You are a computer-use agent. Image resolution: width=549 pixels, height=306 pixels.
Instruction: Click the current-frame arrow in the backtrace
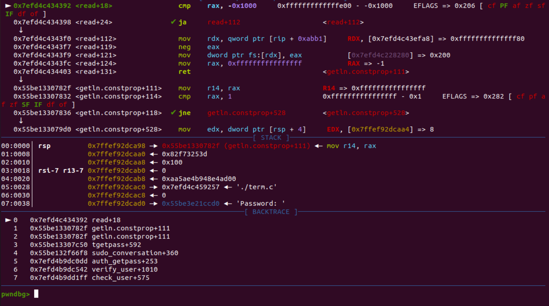(8, 220)
